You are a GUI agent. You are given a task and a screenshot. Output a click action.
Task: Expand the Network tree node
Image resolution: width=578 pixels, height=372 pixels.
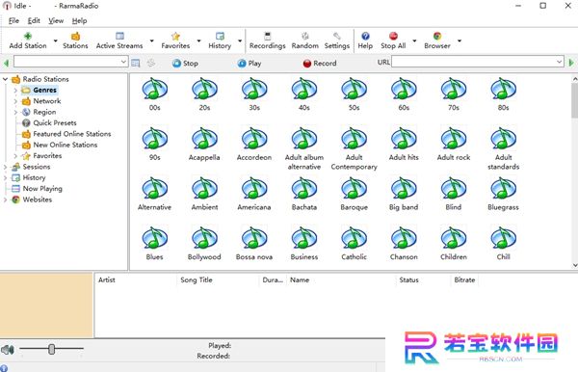click(15, 101)
